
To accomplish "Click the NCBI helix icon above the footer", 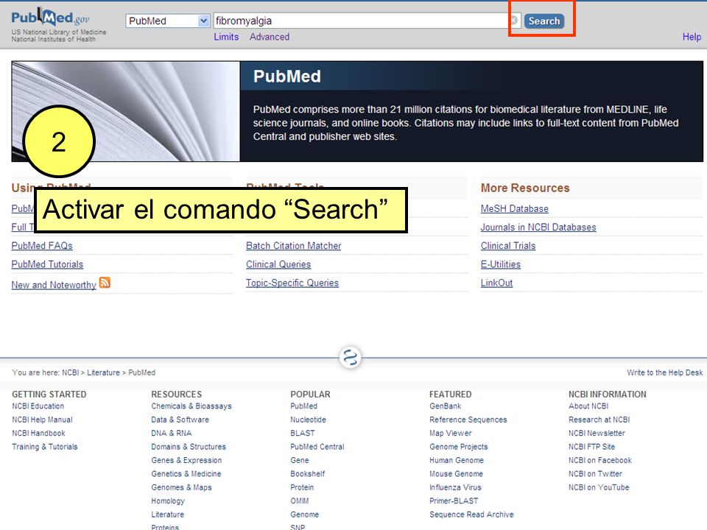I will (x=351, y=358).
